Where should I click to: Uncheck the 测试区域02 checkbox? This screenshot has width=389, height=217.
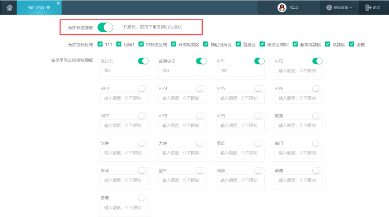click(x=262, y=44)
